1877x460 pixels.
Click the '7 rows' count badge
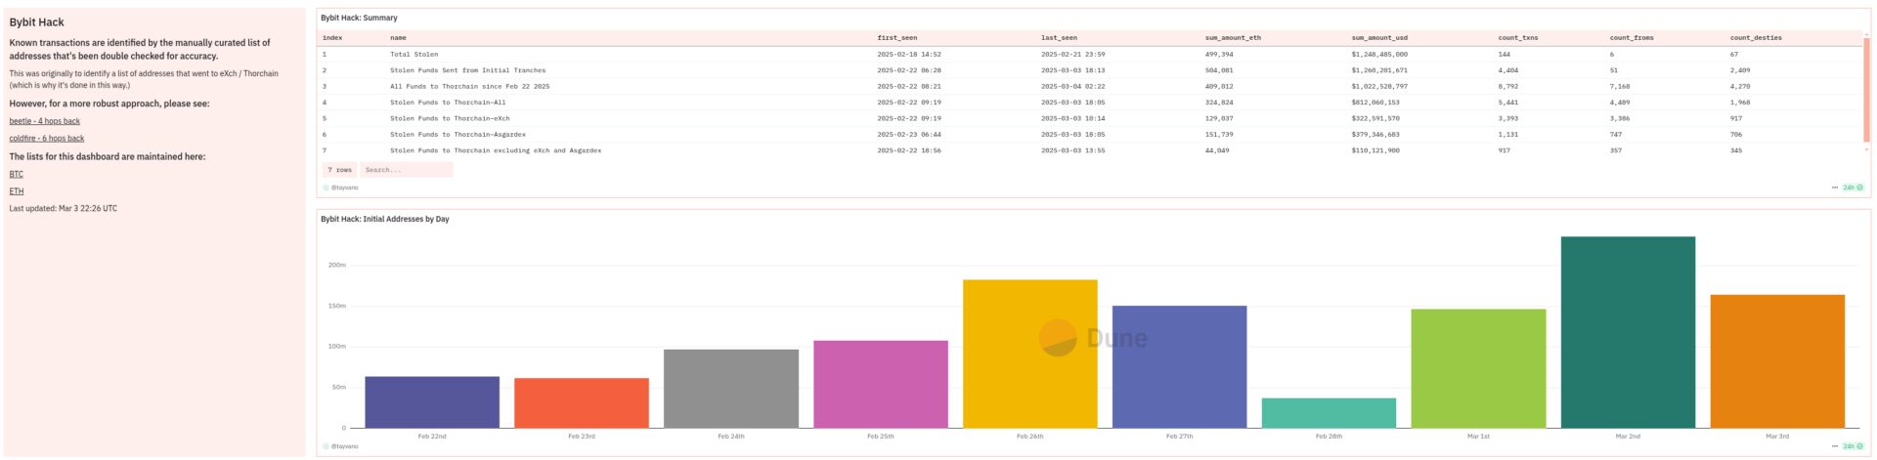340,170
